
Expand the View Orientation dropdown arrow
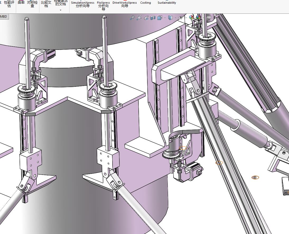(165, 18)
